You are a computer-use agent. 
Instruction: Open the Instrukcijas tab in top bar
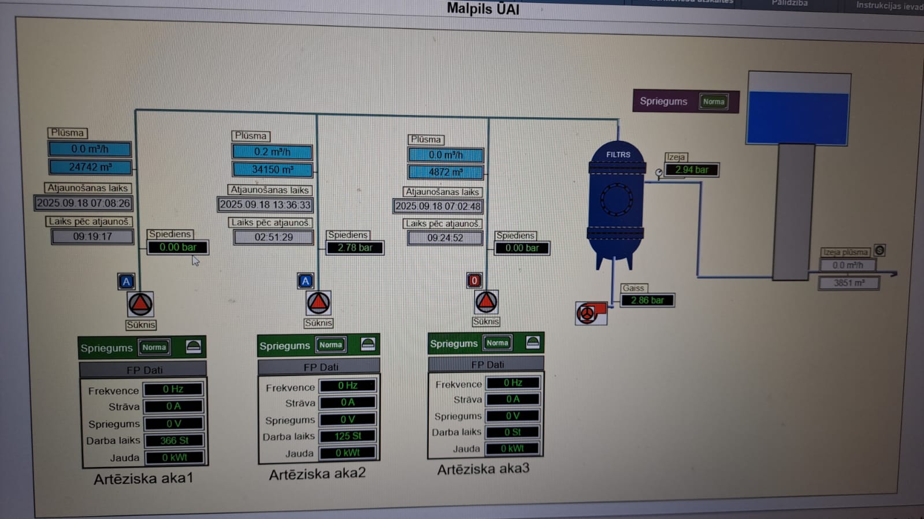(889, 6)
